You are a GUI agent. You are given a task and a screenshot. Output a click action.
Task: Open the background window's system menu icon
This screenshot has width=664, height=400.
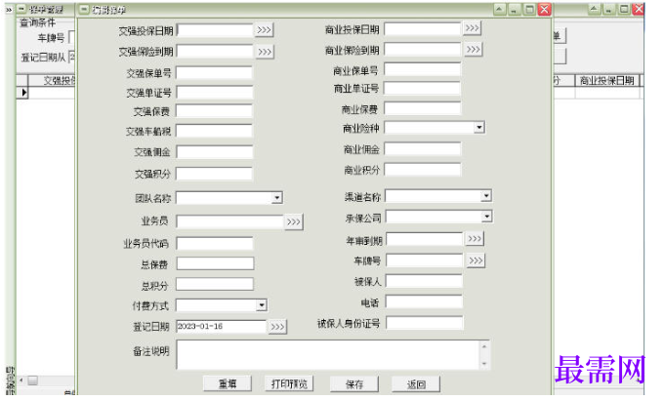(21, 10)
